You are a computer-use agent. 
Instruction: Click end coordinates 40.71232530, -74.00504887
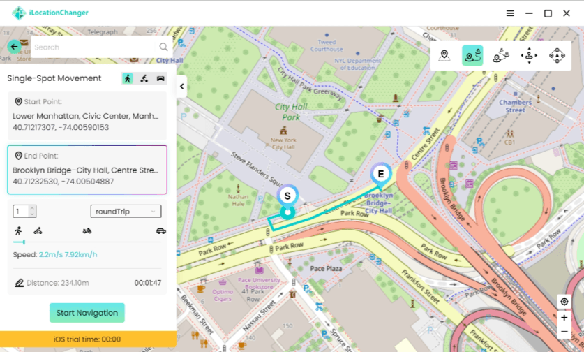[63, 182]
